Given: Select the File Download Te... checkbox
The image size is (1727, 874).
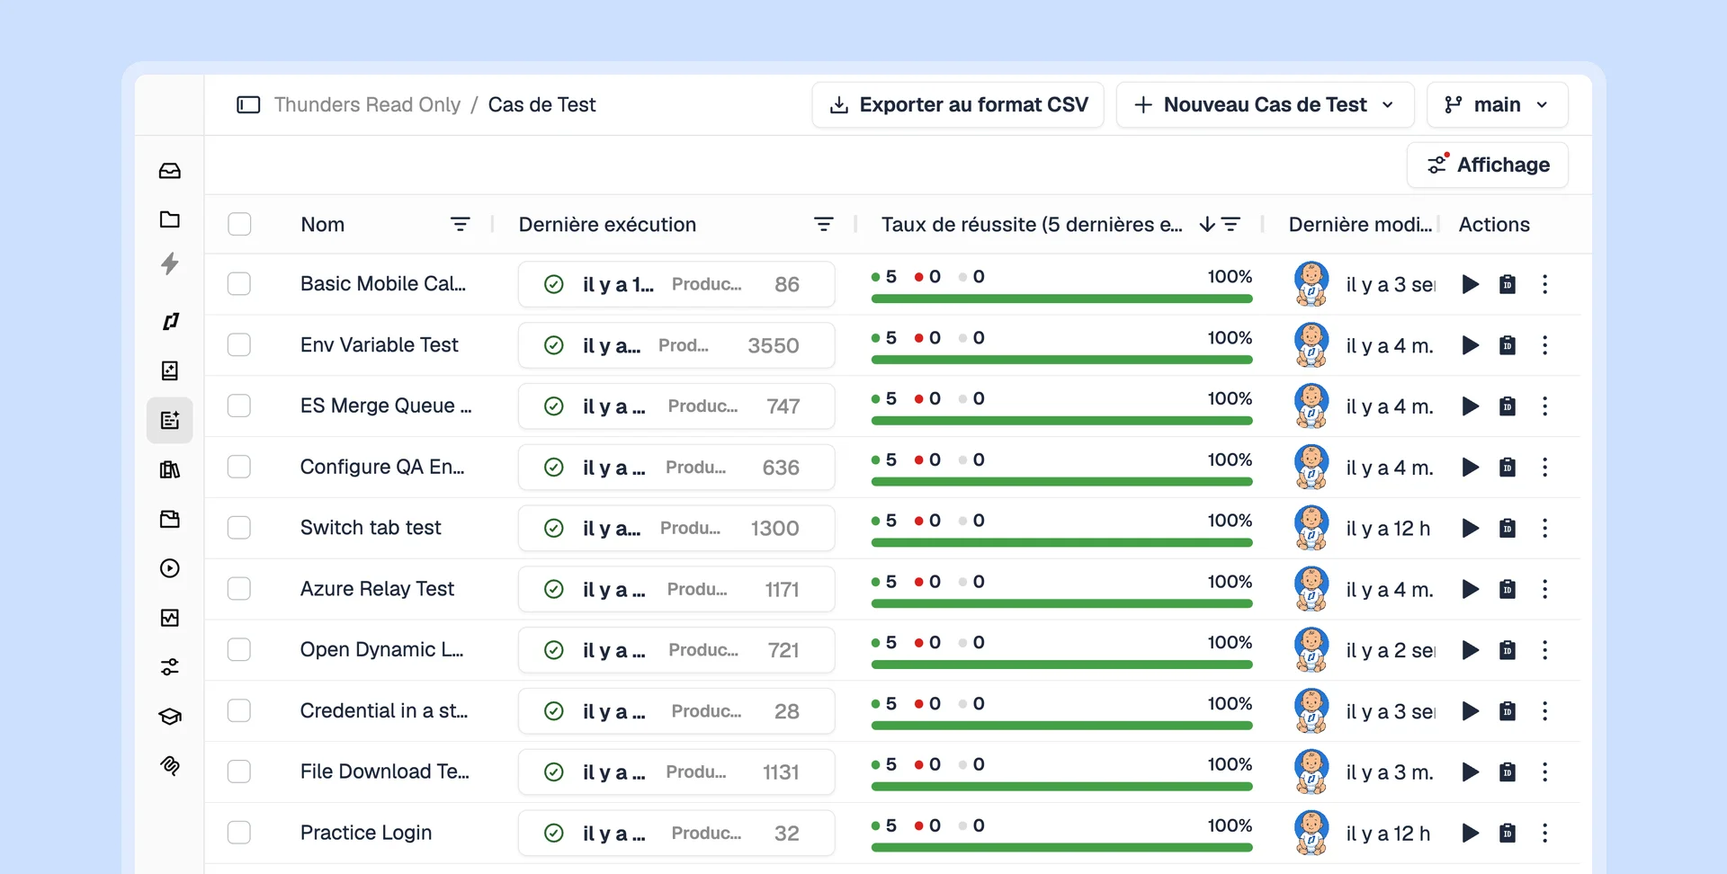Looking at the screenshot, I should [239, 771].
